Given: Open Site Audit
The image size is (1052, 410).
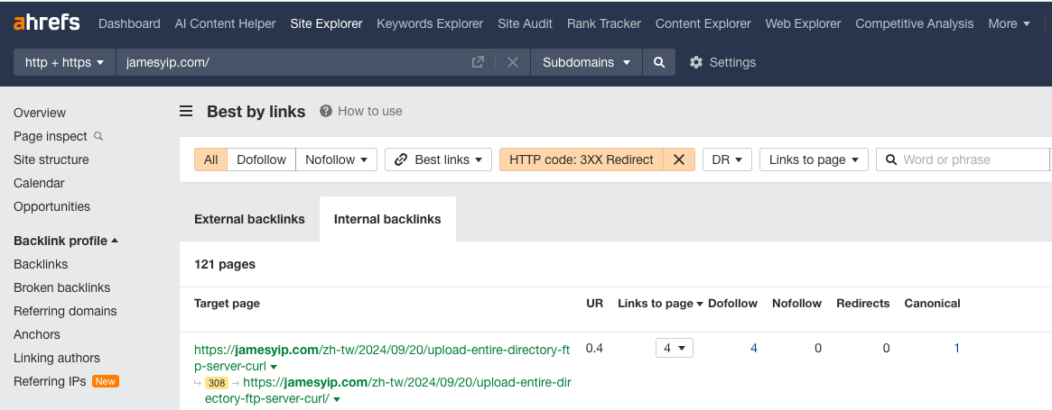Looking at the screenshot, I should point(525,23).
